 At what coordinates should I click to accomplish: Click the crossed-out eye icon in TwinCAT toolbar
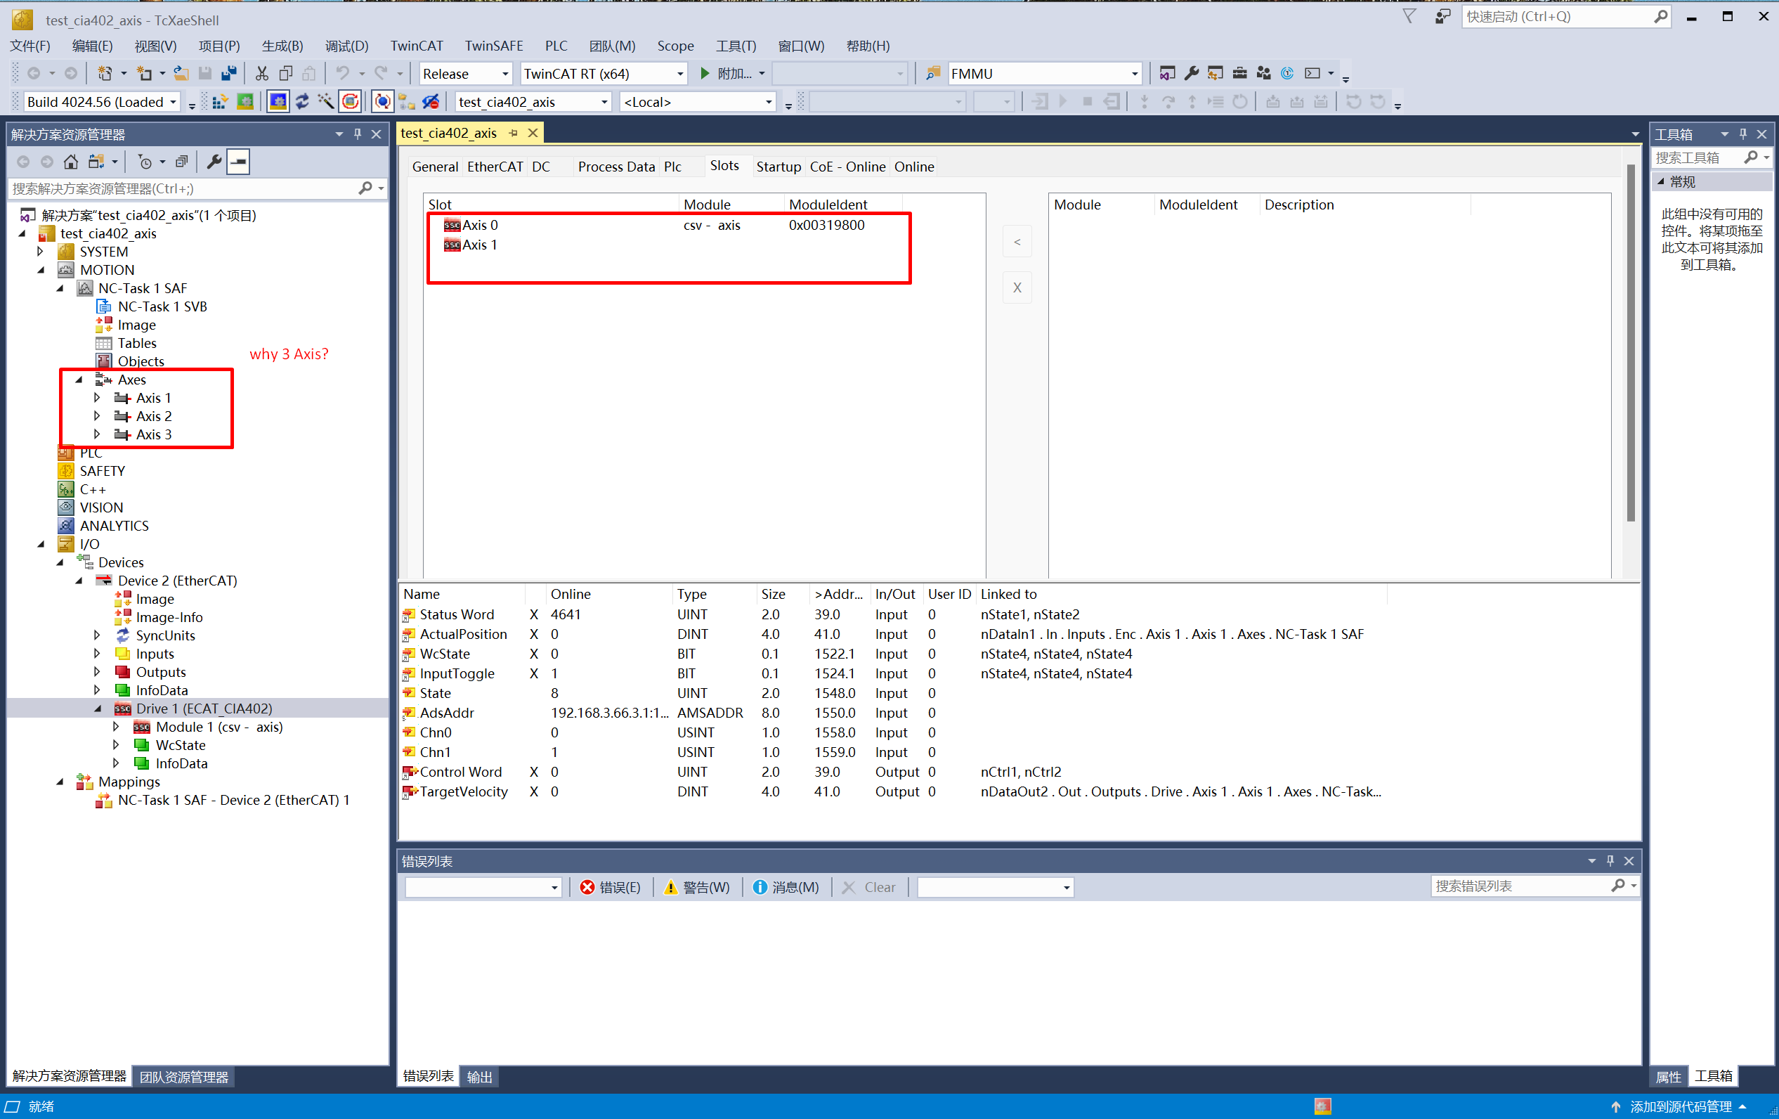click(431, 102)
